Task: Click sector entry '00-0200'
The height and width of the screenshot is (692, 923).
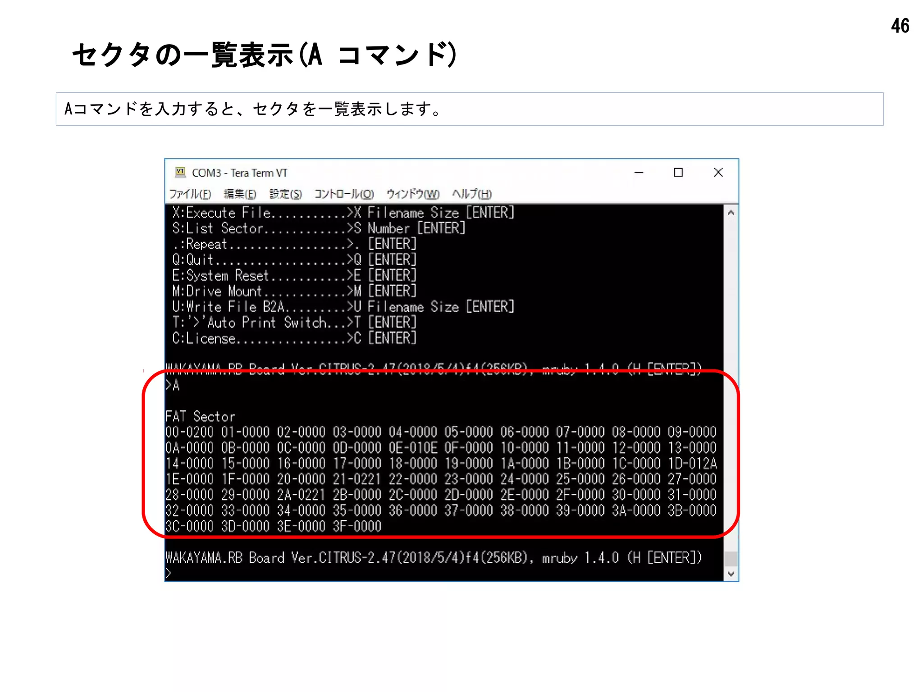Action: (x=189, y=432)
